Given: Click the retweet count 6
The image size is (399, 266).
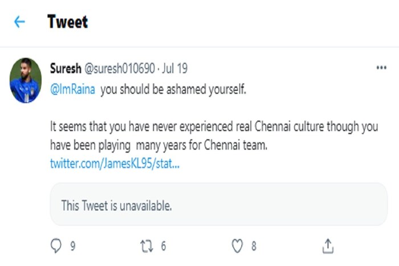Looking at the screenshot, I should point(163,246).
